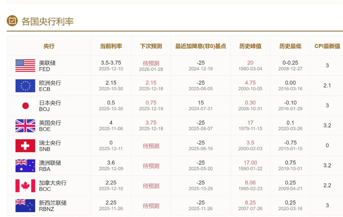Click the RBA historical peak 17.00
The height and width of the screenshot is (217, 343).
pos(250,163)
